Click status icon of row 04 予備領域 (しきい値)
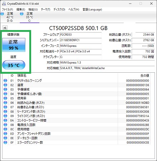 click(5, 94)
